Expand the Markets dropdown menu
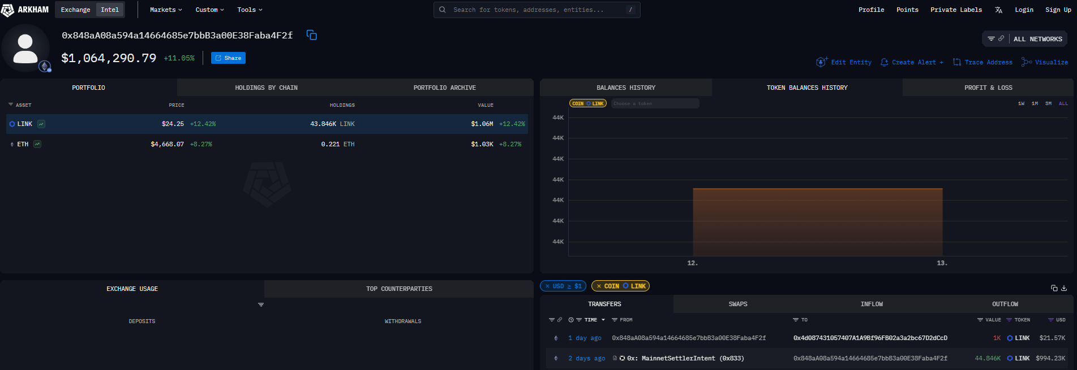The width and height of the screenshot is (1077, 370). click(166, 10)
